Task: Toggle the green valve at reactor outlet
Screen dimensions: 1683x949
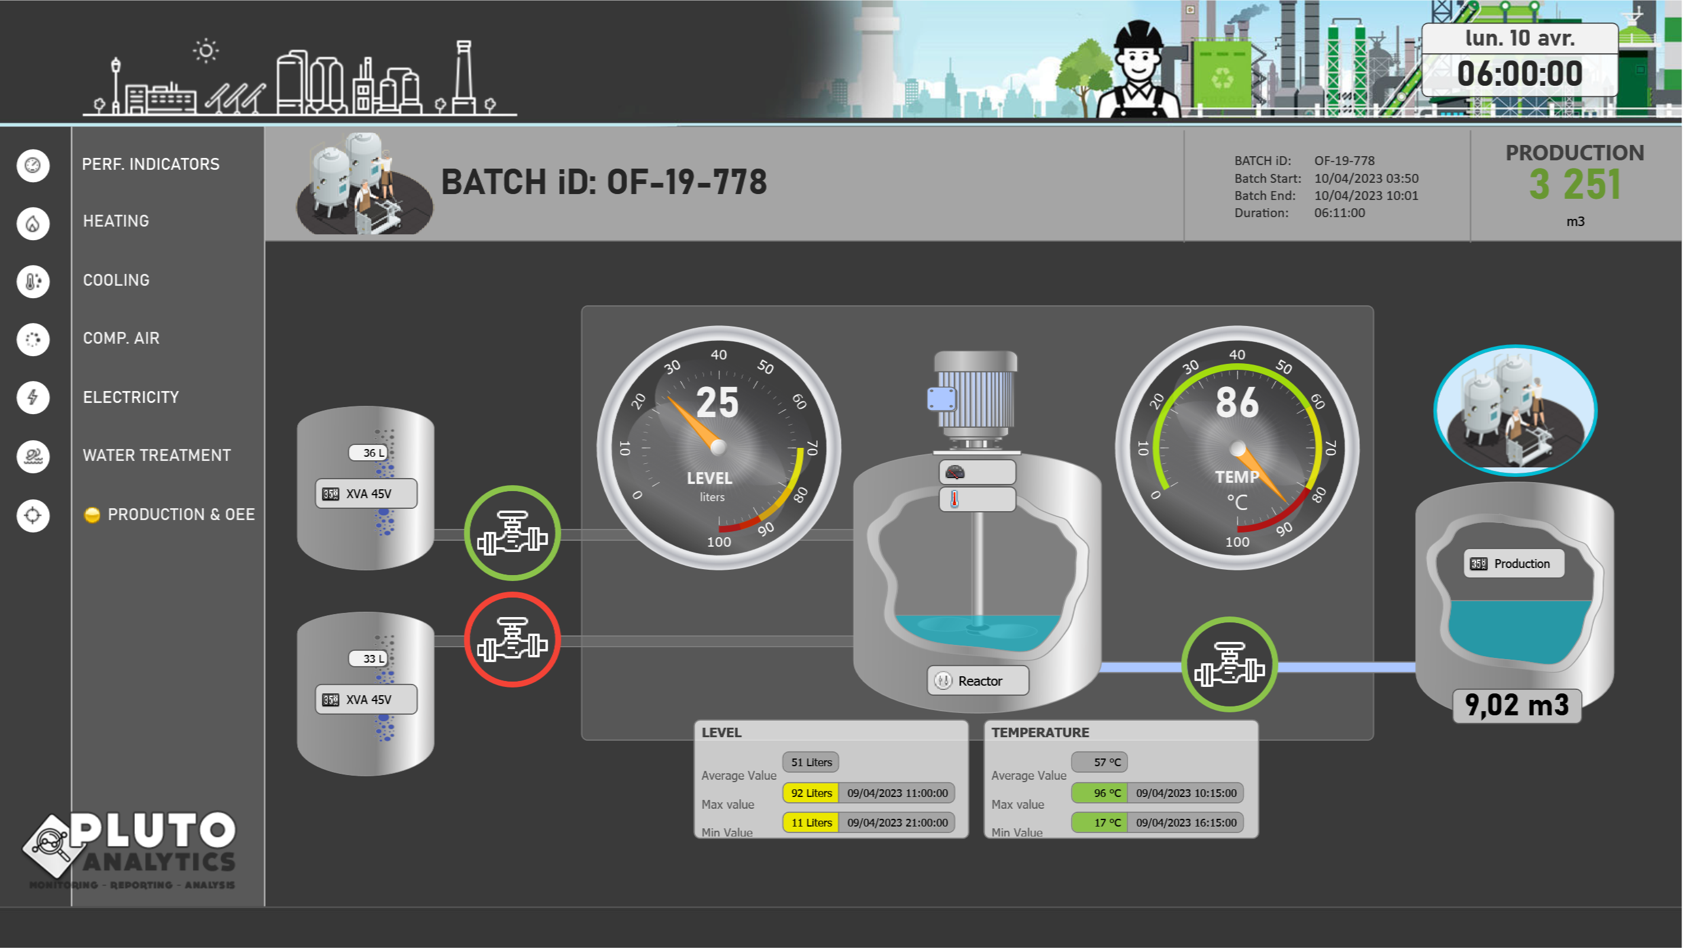Action: coord(1229,664)
